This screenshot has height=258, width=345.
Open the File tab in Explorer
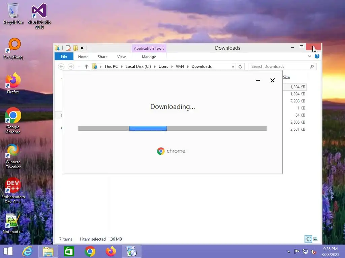pos(64,56)
